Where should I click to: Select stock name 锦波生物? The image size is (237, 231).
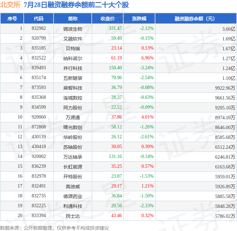73,29
